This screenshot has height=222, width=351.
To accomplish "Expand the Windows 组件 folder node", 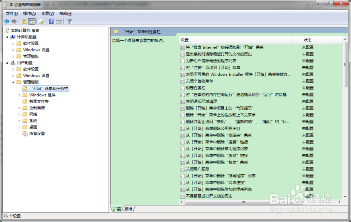I will click(x=19, y=95).
